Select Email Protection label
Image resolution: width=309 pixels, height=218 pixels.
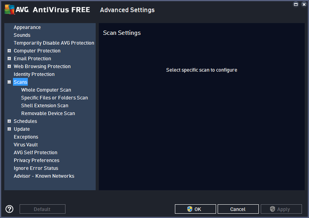click(32, 59)
